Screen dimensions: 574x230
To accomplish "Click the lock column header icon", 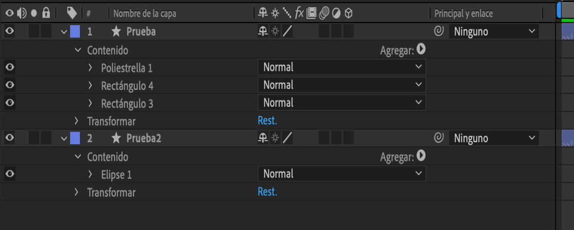I will (x=46, y=13).
